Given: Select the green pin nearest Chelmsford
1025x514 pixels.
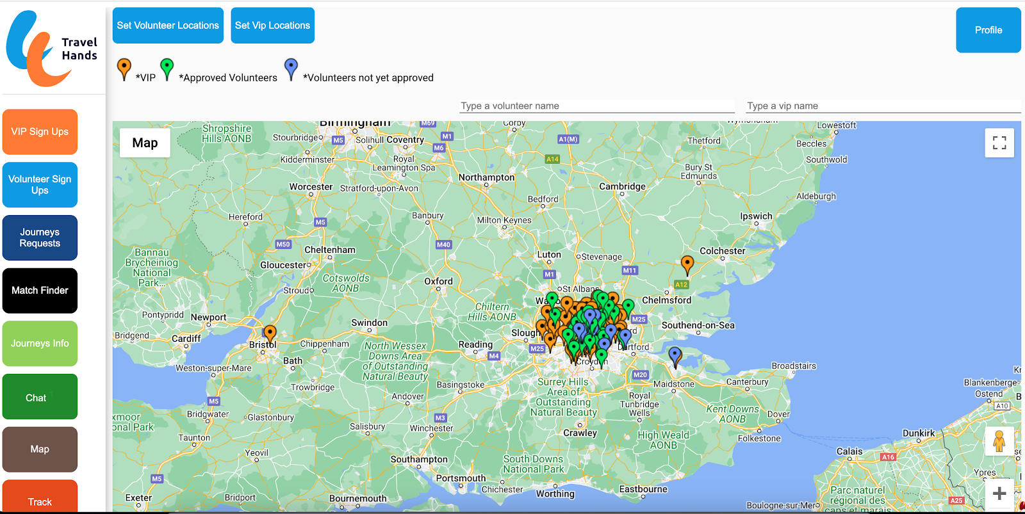Looking at the screenshot, I should click(628, 308).
